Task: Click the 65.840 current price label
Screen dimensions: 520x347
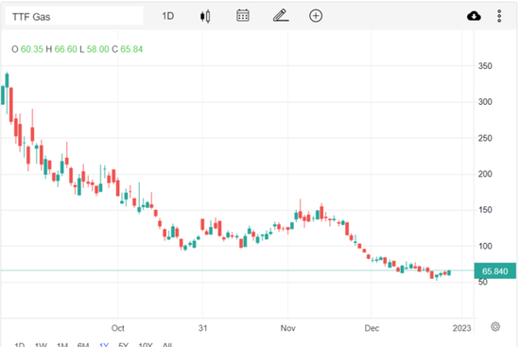Action: [x=494, y=271]
